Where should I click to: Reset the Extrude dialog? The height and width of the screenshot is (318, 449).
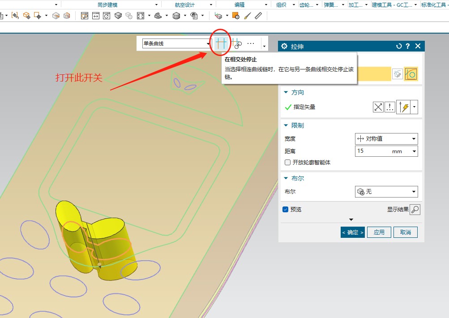pos(399,46)
